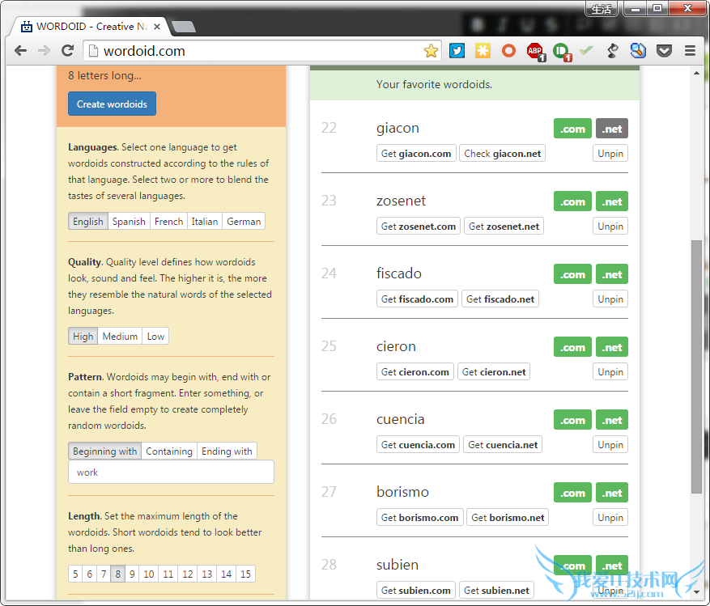Open the Pocket extension icon
Image resolution: width=710 pixels, height=606 pixels.
coord(664,51)
